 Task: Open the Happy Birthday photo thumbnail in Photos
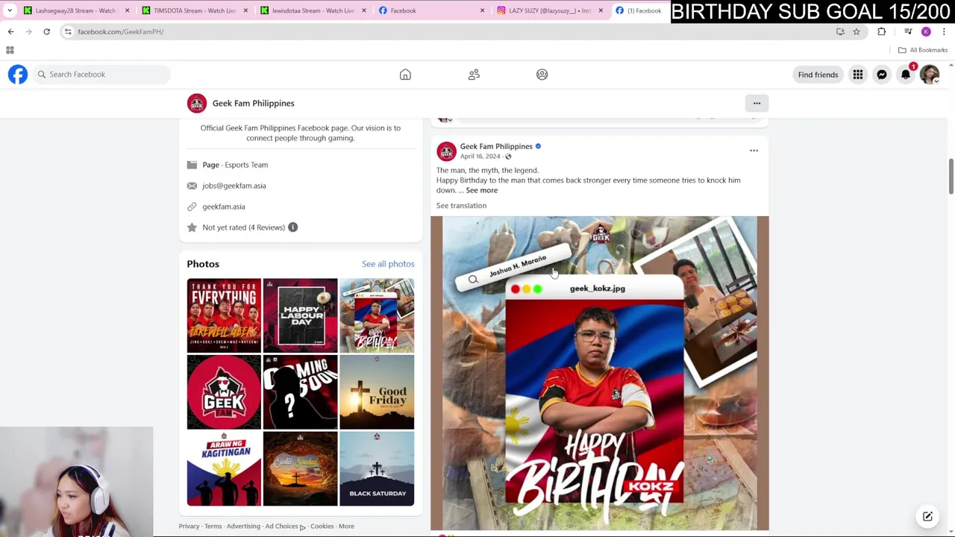tap(377, 315)
